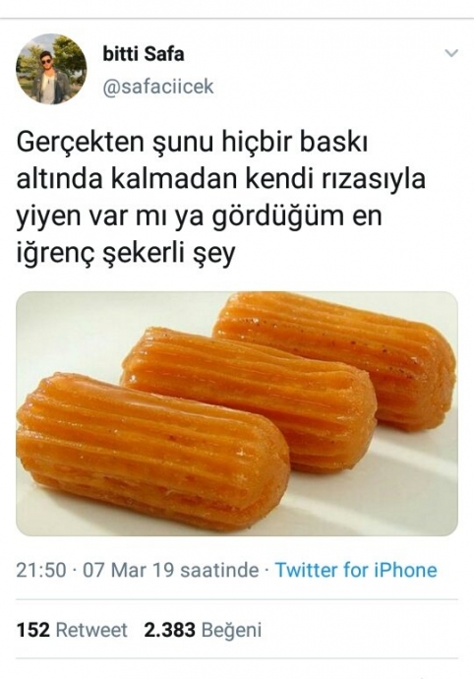Screen dimensions: 474x679
Task: View the 2.383 Beğeni likes list
Action: pyautogui.click(x=203, y=630)
